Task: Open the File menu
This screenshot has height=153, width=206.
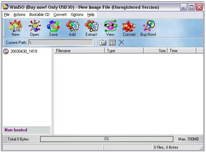Action: point(7,15)
